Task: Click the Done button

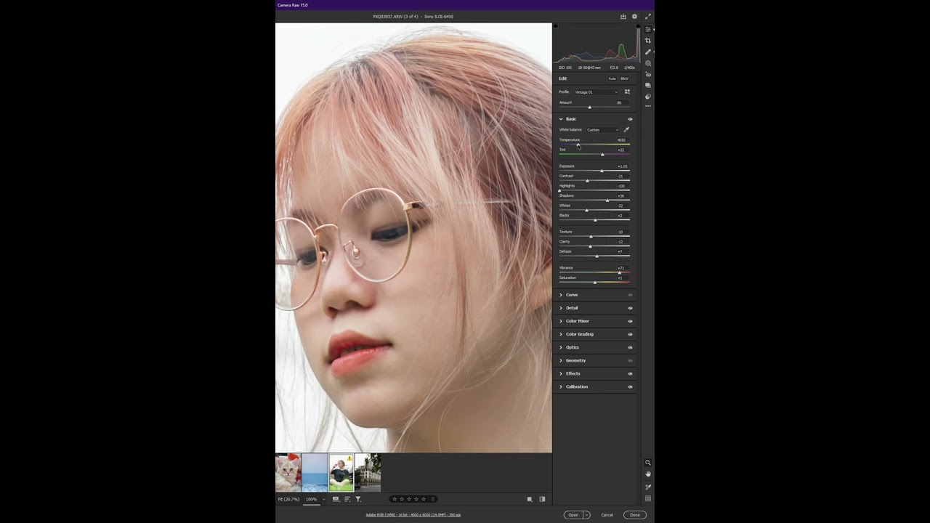Action: (x=635, y=515)
